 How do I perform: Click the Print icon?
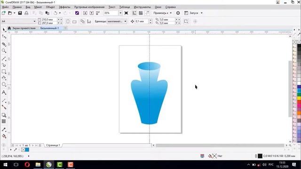click(26, 13)
